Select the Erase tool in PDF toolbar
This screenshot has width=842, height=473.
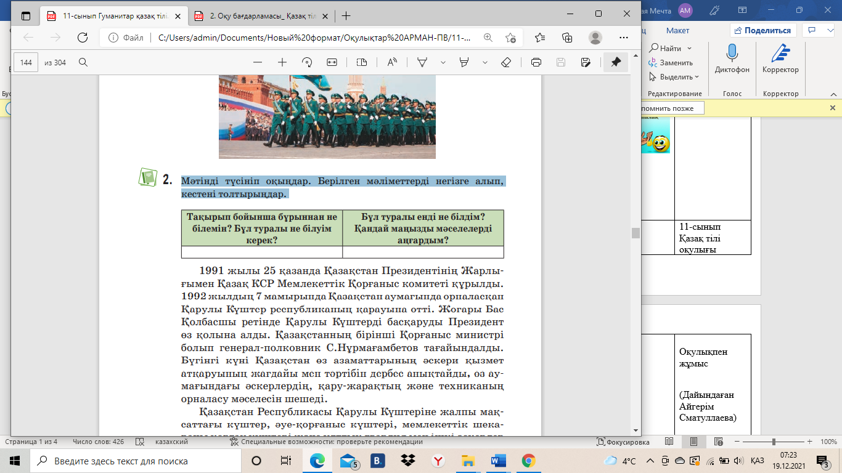tap(506, 62)
